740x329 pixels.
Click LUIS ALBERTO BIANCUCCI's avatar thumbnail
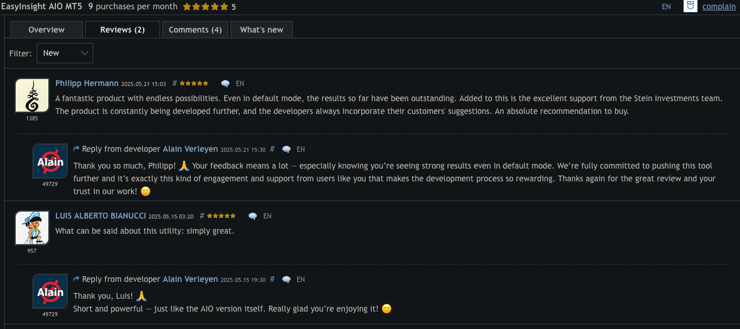click(32, 227)
